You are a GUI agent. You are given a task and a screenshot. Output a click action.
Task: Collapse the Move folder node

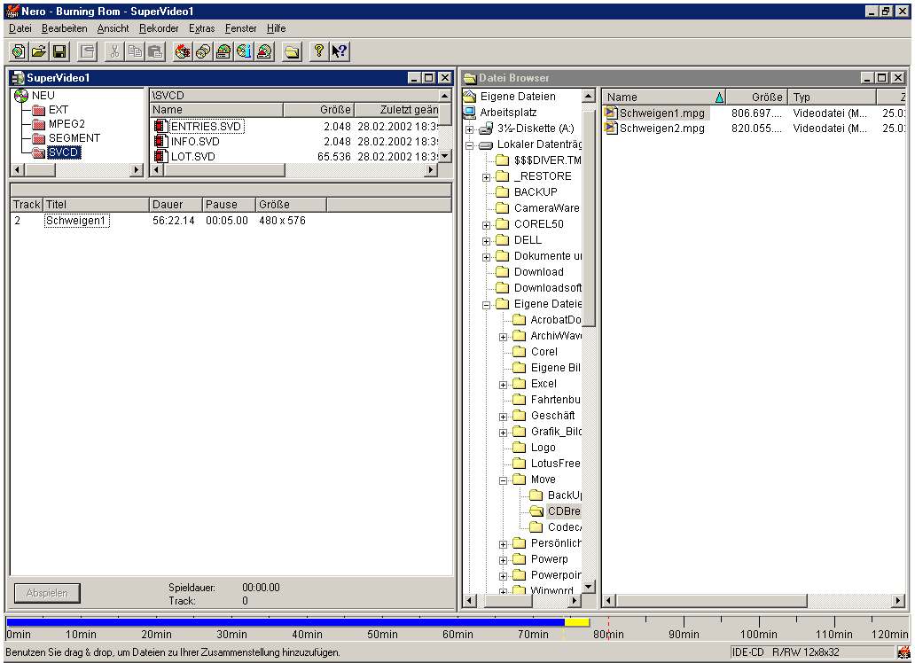503,480
